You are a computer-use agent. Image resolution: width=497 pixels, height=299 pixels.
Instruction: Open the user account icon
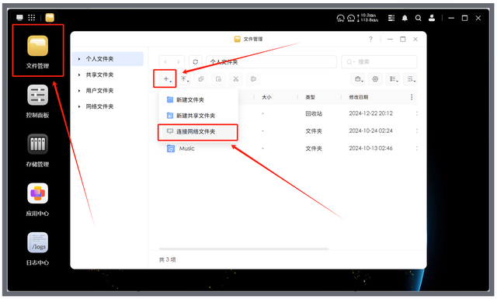(432, 18)
